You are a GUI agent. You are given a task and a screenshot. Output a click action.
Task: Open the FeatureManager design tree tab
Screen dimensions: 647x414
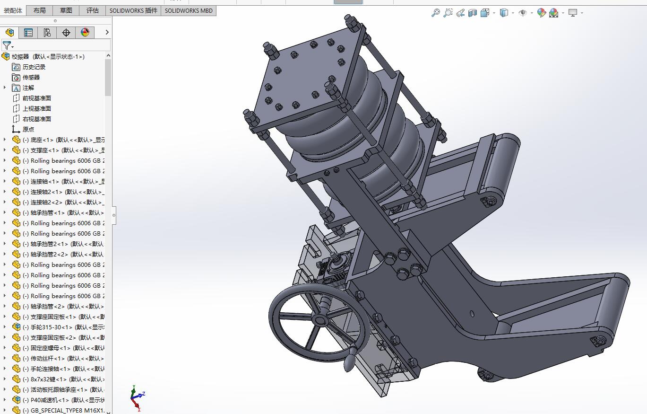point(9,32)
